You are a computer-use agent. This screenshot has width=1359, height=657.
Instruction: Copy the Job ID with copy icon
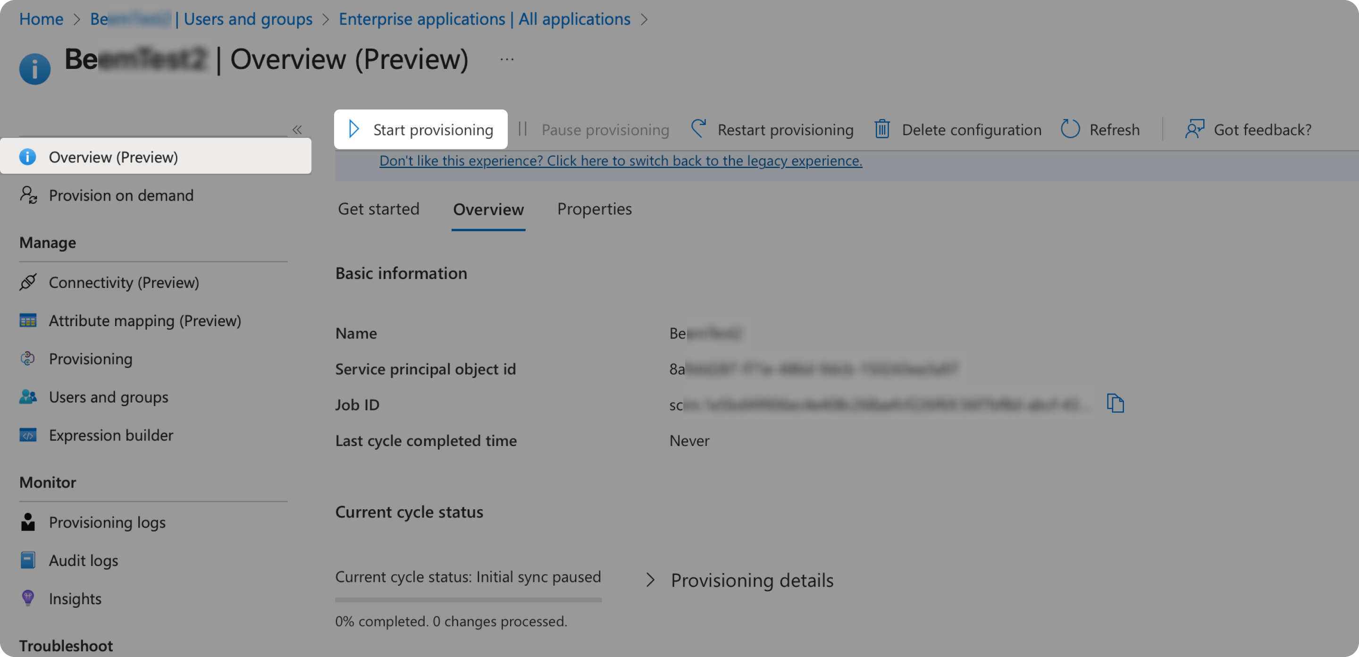click(1115, 404)
